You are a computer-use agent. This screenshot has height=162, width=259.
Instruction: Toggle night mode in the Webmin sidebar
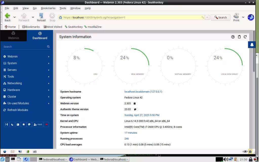pos(12,124)
